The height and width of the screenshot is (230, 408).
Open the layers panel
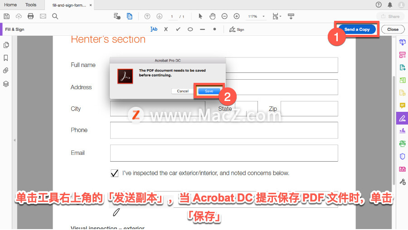[6, 84]
